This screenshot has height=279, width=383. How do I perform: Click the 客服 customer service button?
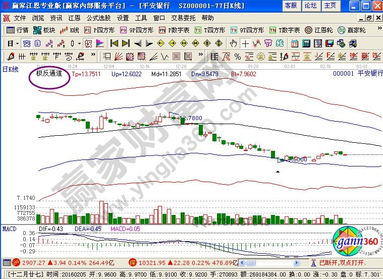click(291, 6)
